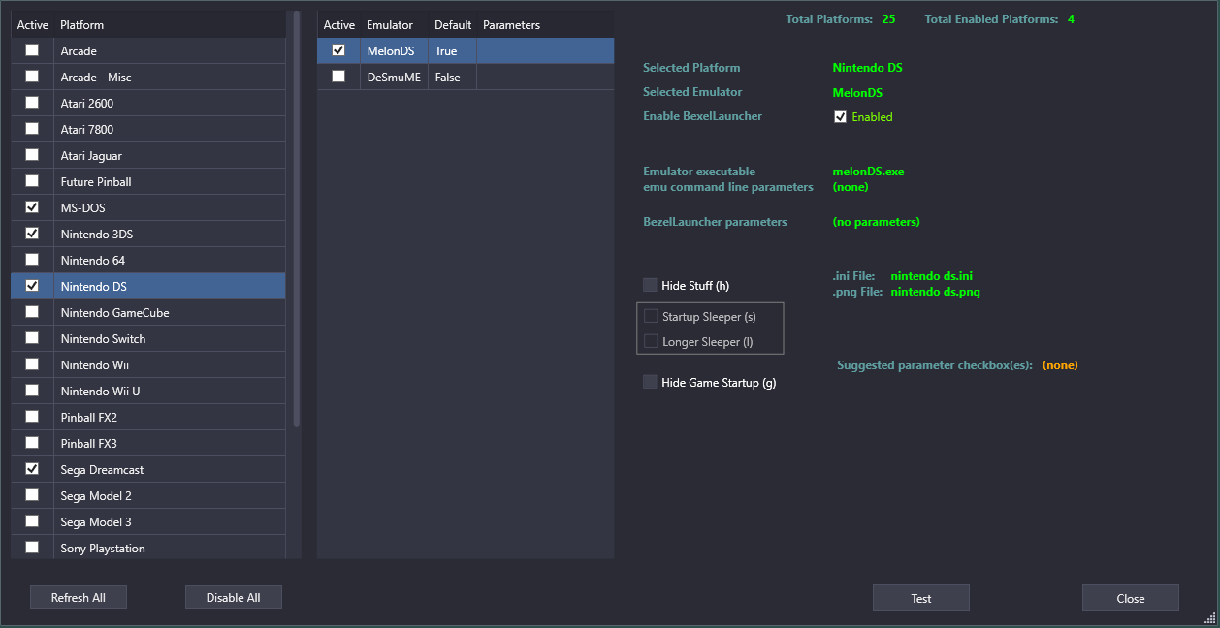Check the Hide Game Startup (g) option

650,382
